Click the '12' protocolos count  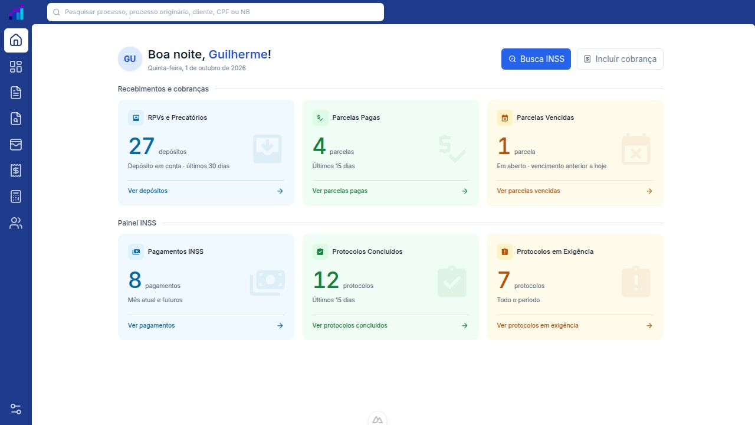(x=326, y=280)
